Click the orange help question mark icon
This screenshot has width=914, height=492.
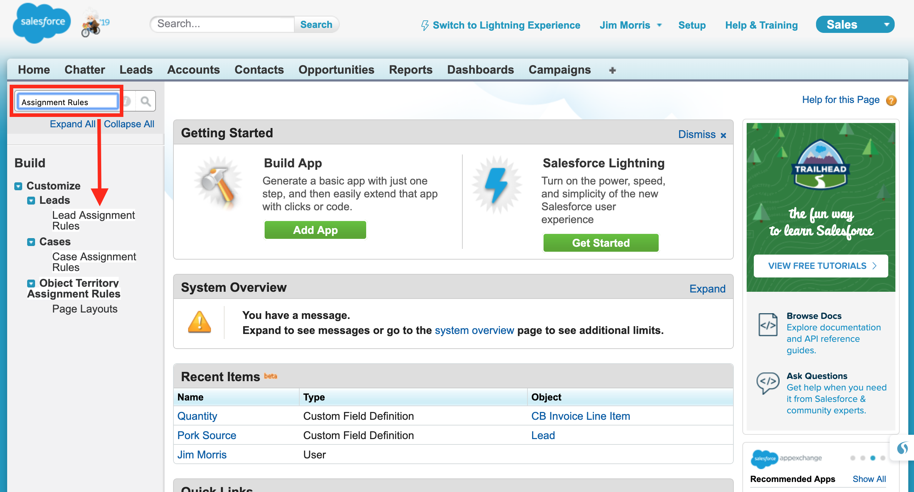(891, 100)
